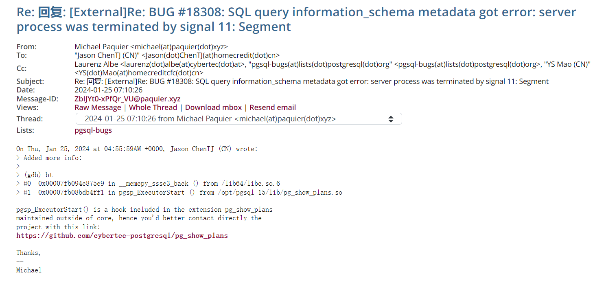This screenshot has width=606, height=283.
Task: Click the quoted "(gdb) bt" line
Action: click(x=38, y=175)
